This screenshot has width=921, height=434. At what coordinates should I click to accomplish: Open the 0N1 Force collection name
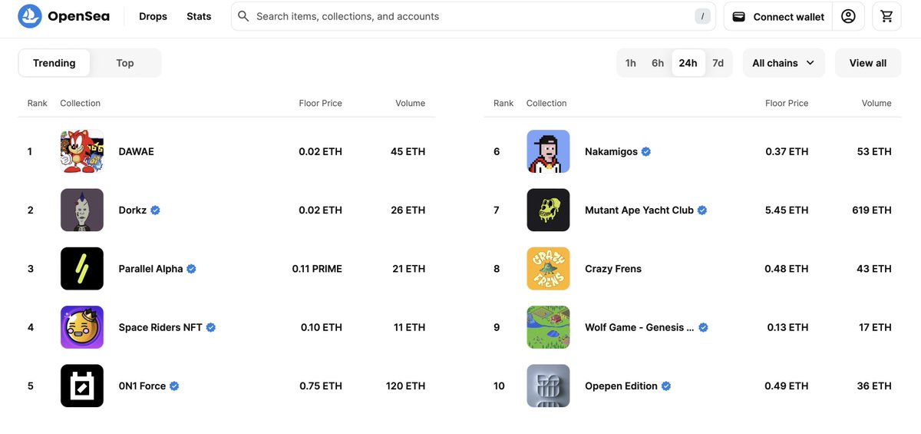tap(143, 386)
